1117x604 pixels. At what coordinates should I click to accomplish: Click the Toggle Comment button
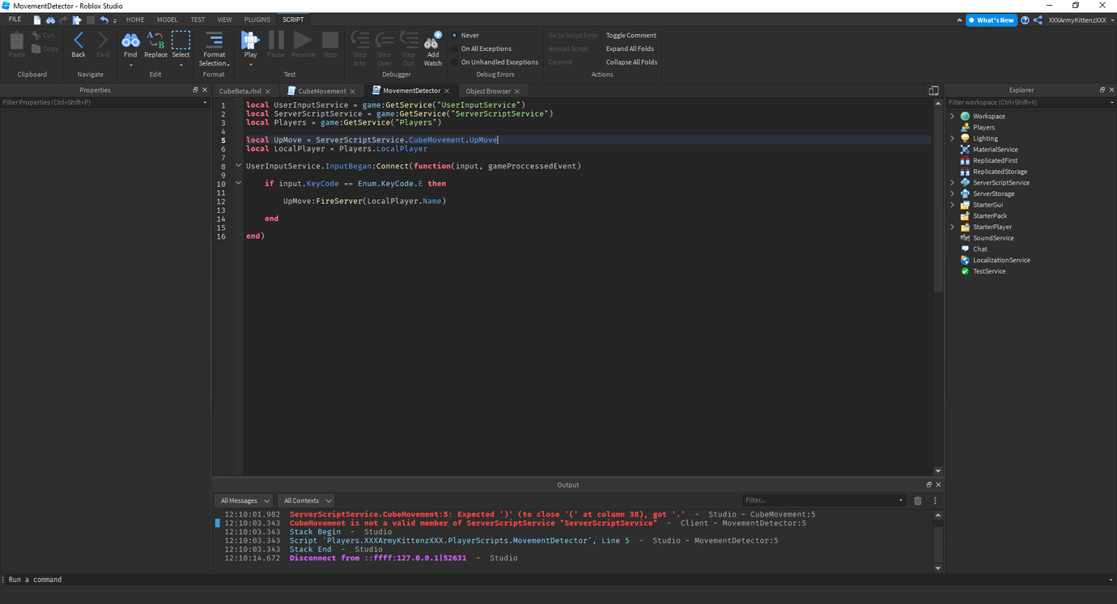pyautogui.click(x=631, y=35)
